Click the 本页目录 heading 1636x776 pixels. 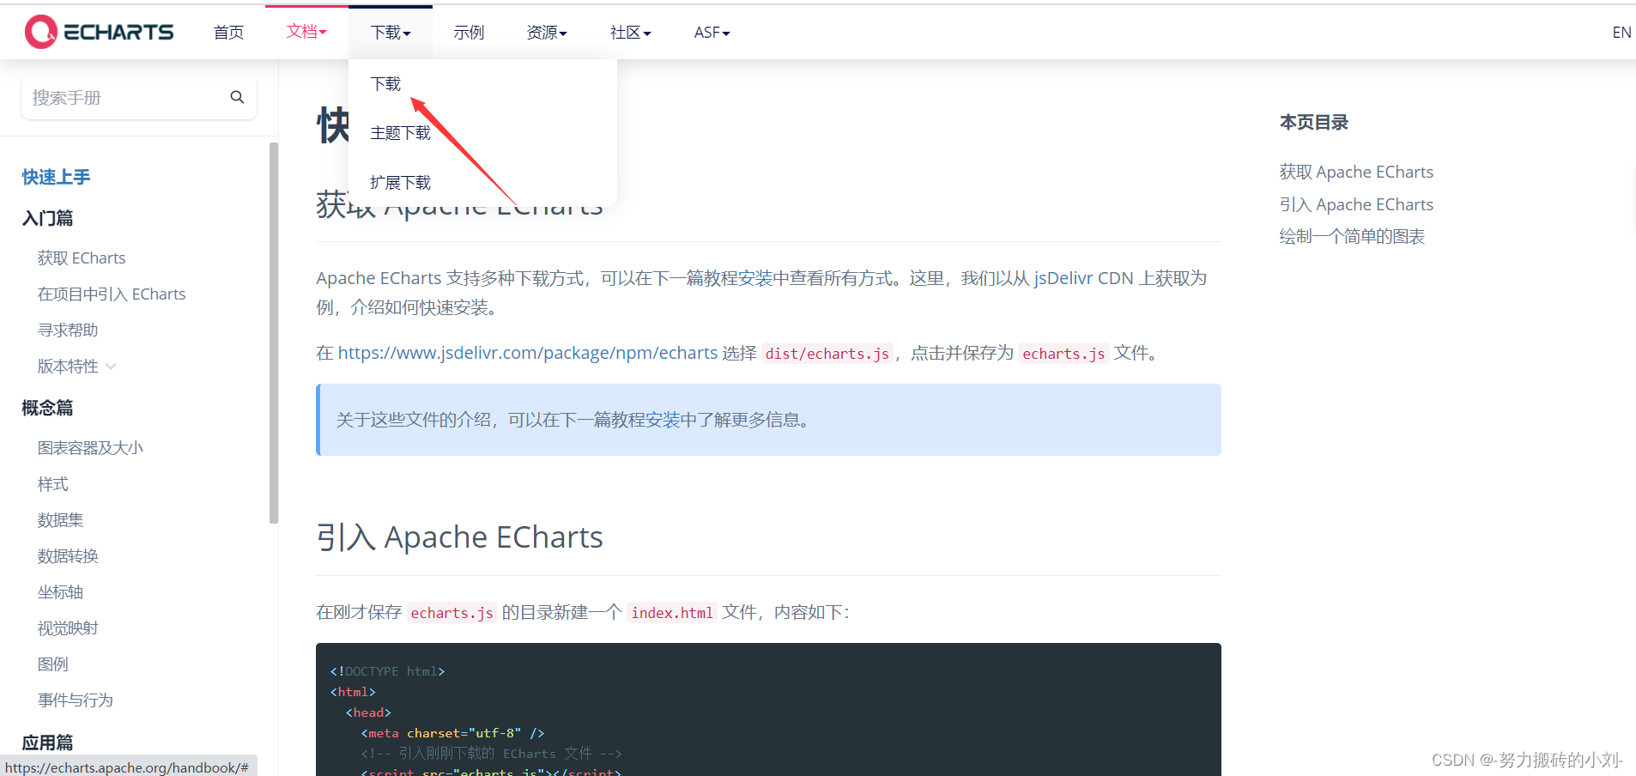click(x=1313, y=122)
